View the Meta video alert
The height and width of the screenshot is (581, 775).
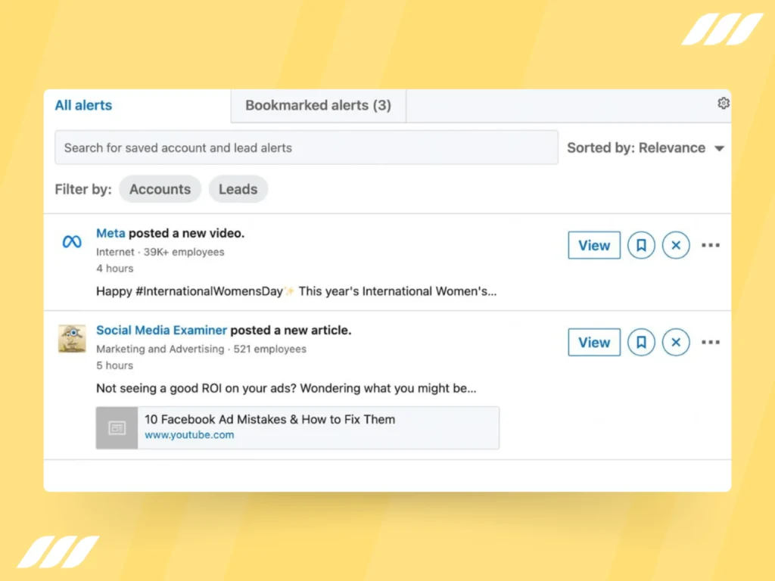click(x=593, y=245)
